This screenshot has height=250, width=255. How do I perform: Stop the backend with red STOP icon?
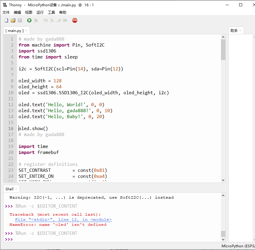pos(75,20)
